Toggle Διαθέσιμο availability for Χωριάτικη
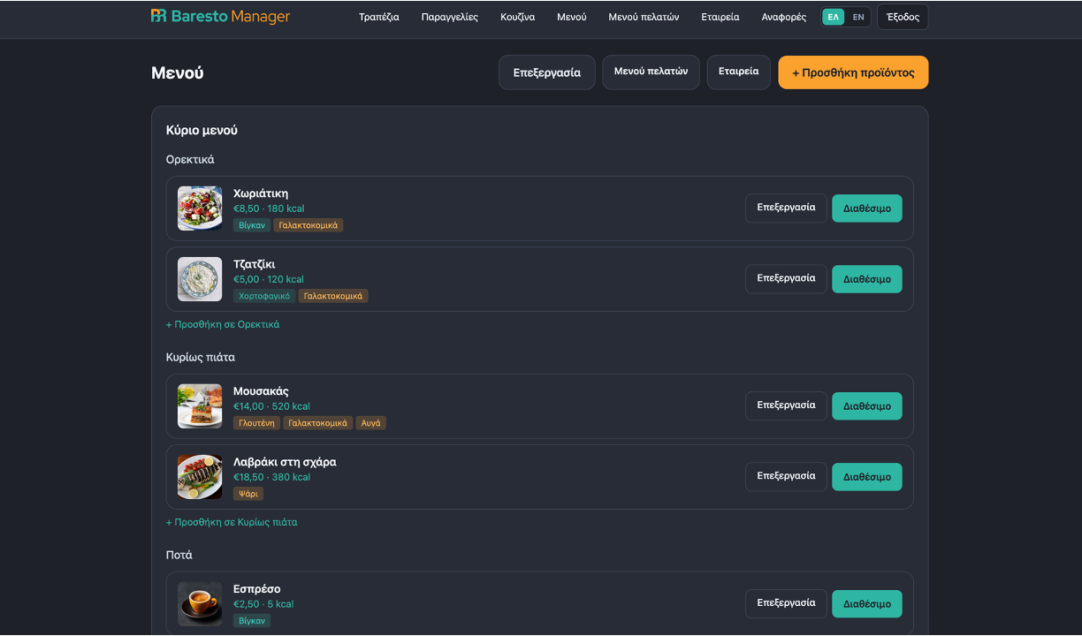Viewport: 1082px width, 636px height. 867,208
